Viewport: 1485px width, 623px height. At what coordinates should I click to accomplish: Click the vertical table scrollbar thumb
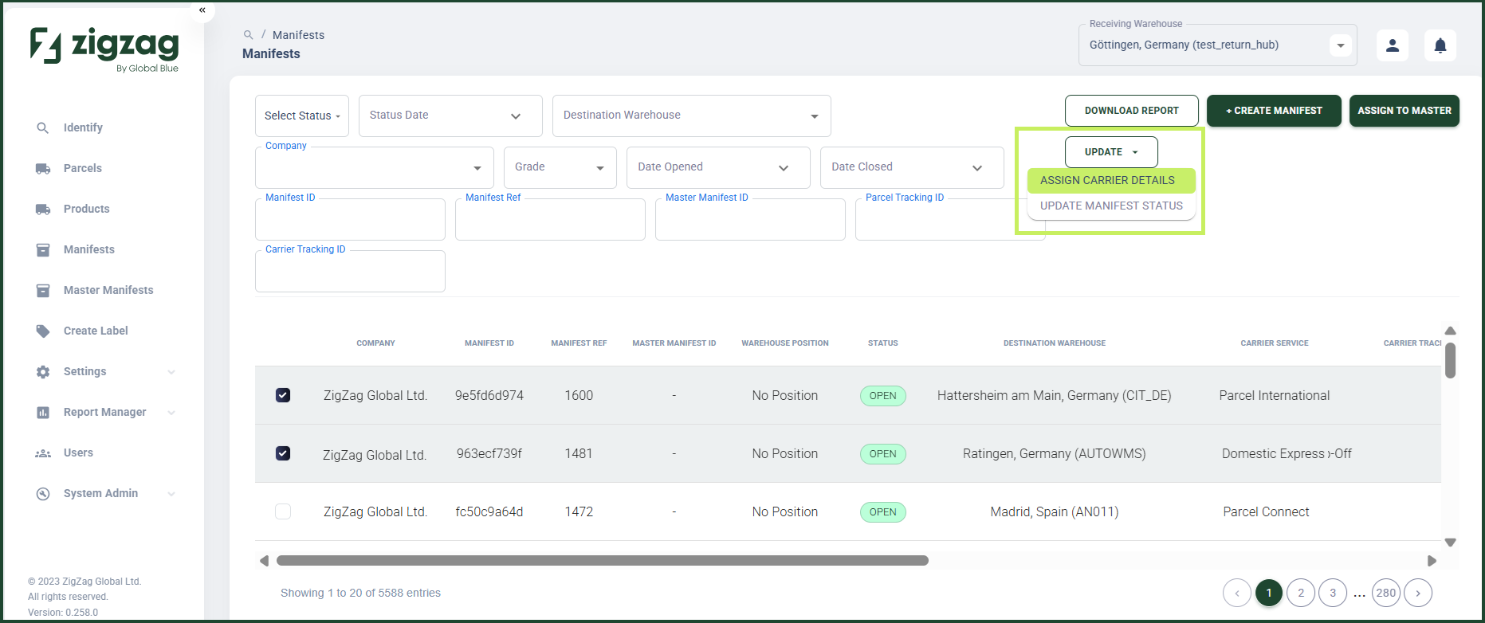click(x=1451, y=360)
